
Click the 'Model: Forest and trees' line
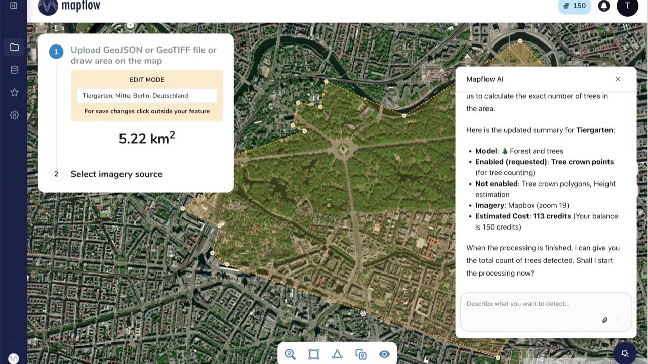(x=519, y=151)
